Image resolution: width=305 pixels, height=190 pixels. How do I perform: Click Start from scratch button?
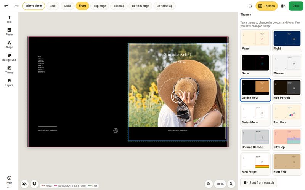[259, 183]
